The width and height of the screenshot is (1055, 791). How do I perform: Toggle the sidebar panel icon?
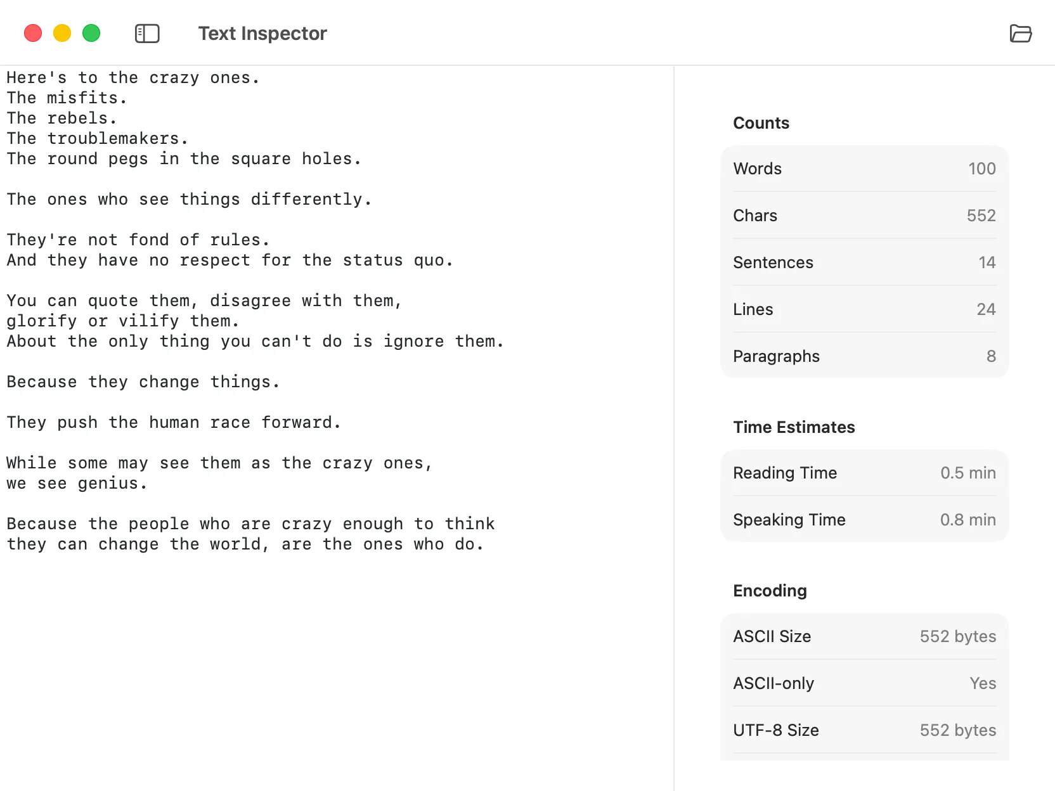point(147,34)
